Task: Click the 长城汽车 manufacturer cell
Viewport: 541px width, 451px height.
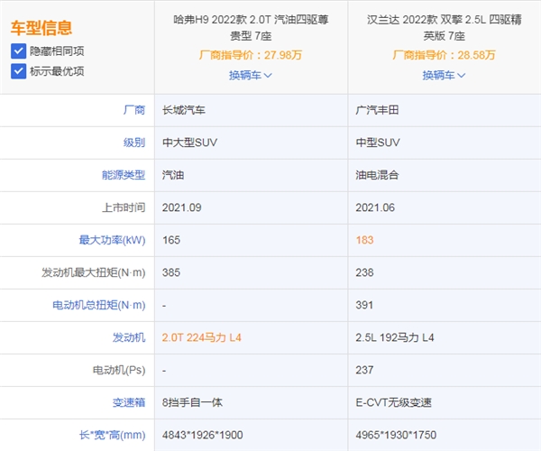Action: (x=185, y=110)
